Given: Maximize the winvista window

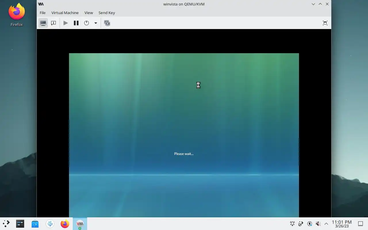Looking at the screenshot, I should click(320, 4).
